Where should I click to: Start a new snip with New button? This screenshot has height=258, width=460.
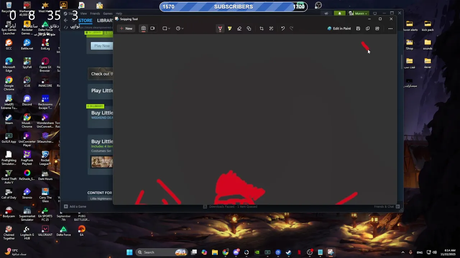[x=126, y=28]
